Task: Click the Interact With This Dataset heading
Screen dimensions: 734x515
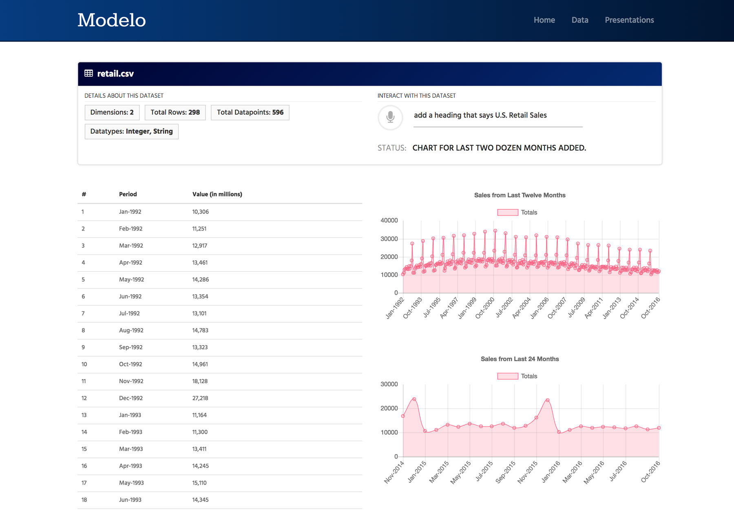Action: [416, 95]
